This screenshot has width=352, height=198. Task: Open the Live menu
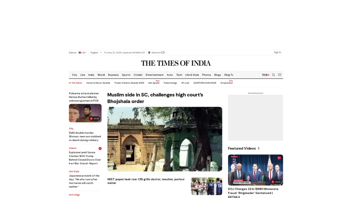82,75
